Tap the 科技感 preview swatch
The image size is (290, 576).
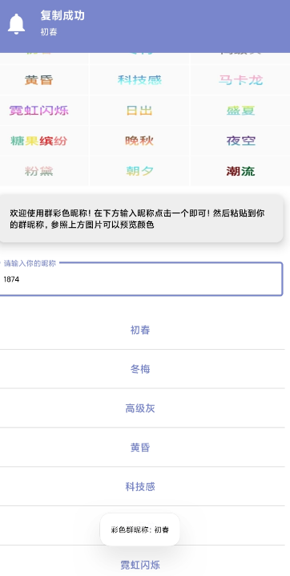(x=139, y=79)
